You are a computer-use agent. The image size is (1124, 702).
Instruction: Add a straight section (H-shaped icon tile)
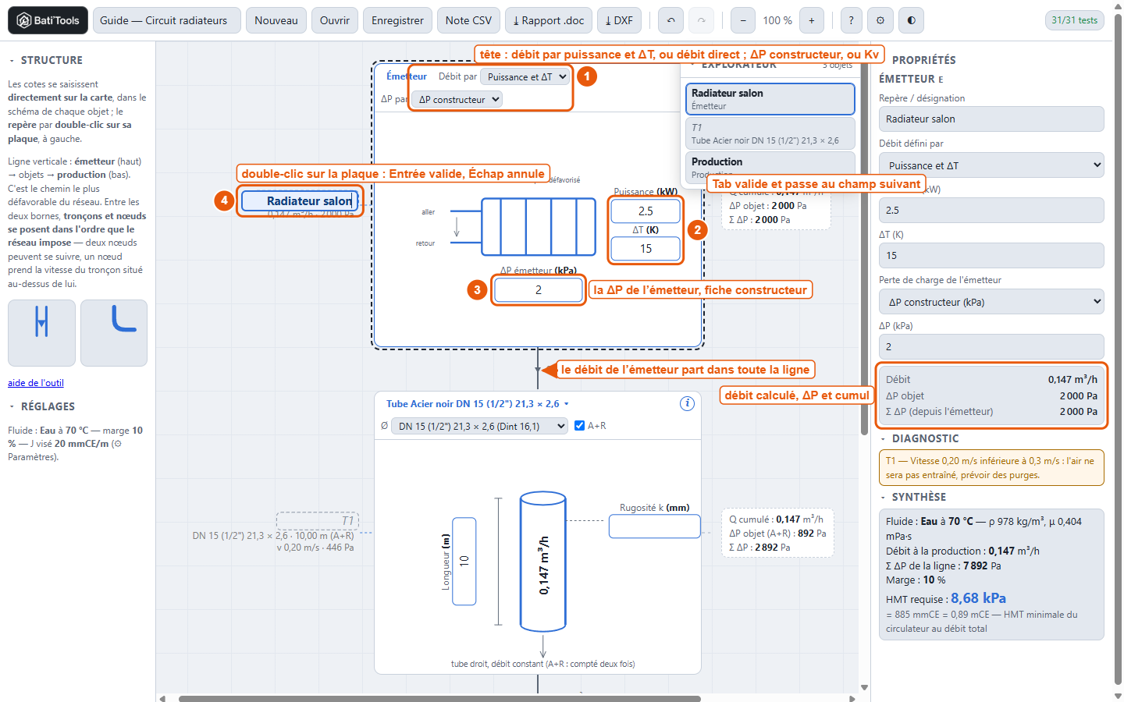pos(42,333)
